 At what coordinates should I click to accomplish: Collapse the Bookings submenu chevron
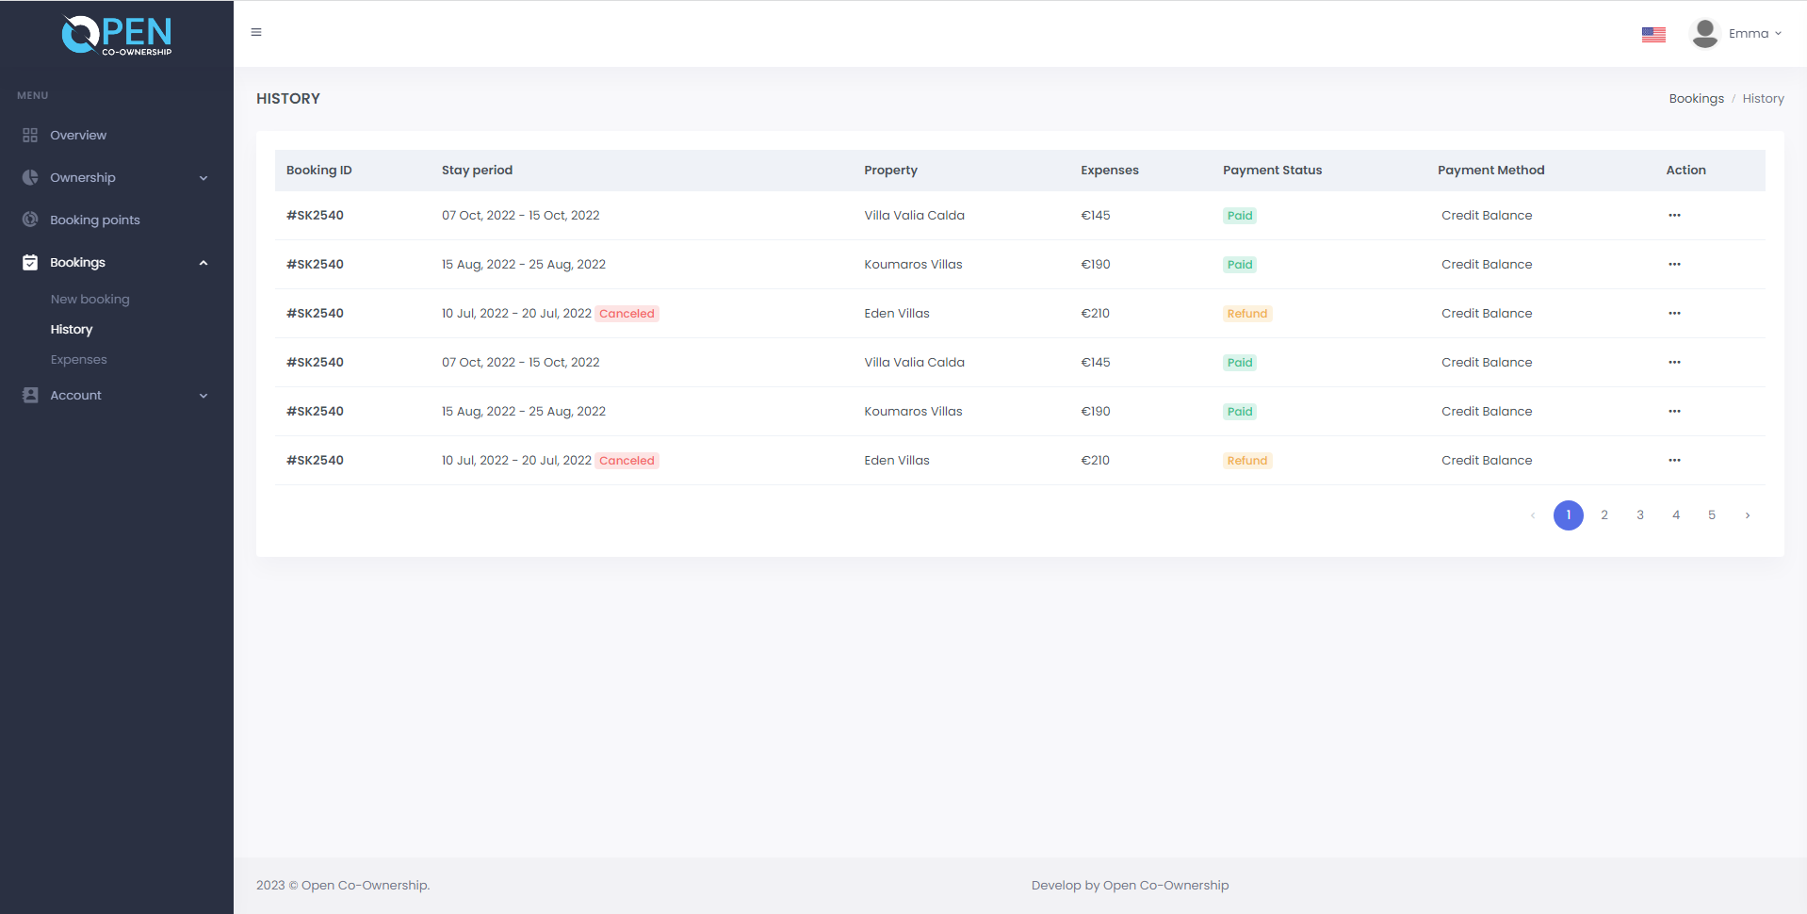pos(203,263)
